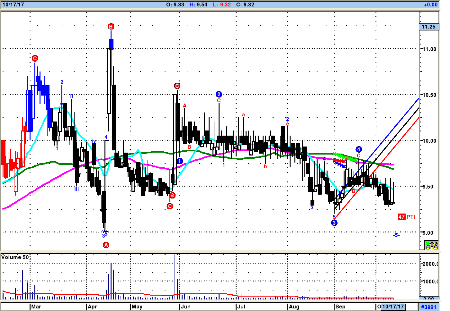450x311 pixels.
Task: Select the 10/17/17 date box on the time axis
Action: [393, 307]
